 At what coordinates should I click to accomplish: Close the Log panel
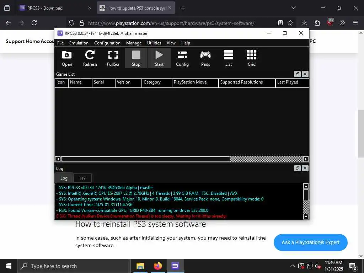305,168
